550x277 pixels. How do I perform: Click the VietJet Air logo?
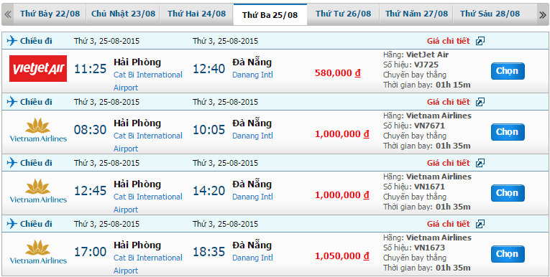(38, 69)
